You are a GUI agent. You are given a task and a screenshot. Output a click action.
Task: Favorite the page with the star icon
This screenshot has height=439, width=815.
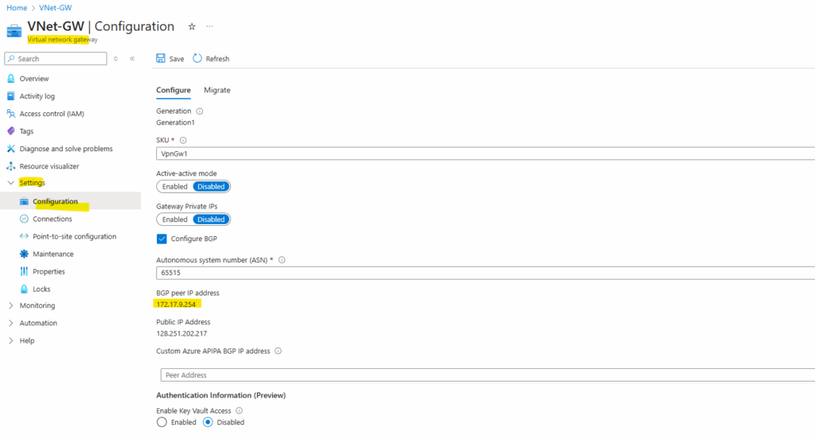[x=192, y=26]
